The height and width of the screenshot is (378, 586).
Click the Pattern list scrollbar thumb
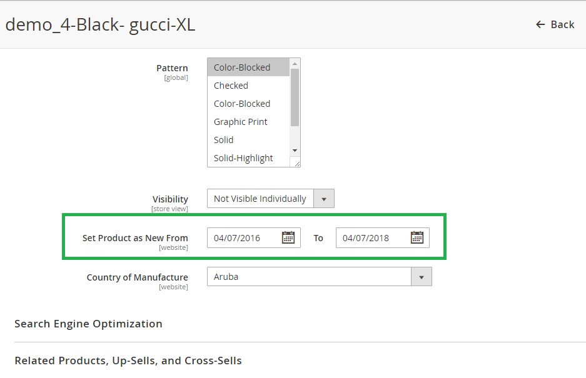[x=295, y=97]
